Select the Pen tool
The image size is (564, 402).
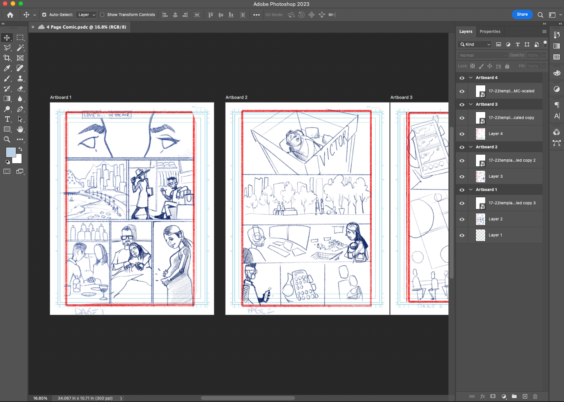[x=20, y=109]
